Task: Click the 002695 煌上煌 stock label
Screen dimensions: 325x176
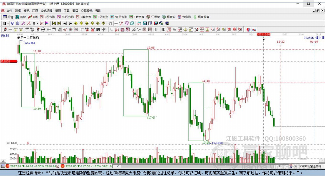Action: [x=314, y=38]
